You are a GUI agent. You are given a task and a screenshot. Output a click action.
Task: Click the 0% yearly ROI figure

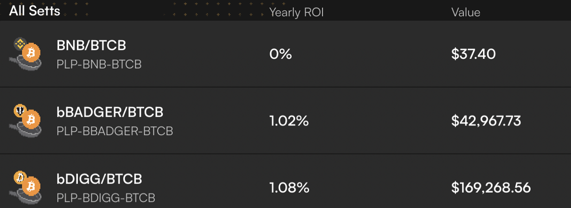click(280, 54)
